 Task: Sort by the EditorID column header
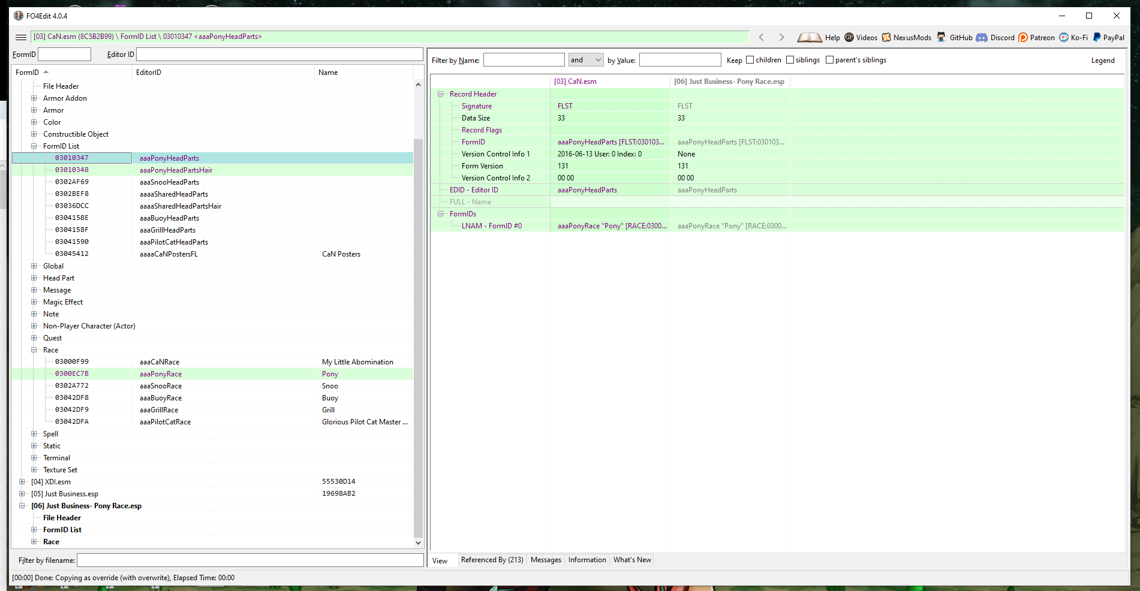pos(223,73)
